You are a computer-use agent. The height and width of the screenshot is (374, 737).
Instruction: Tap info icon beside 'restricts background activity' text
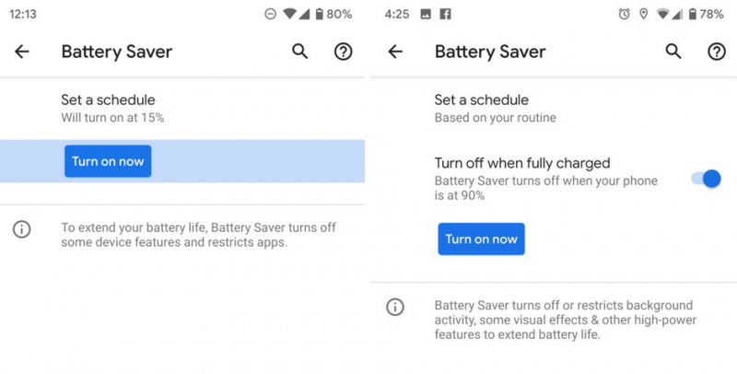tap(395, 307)
